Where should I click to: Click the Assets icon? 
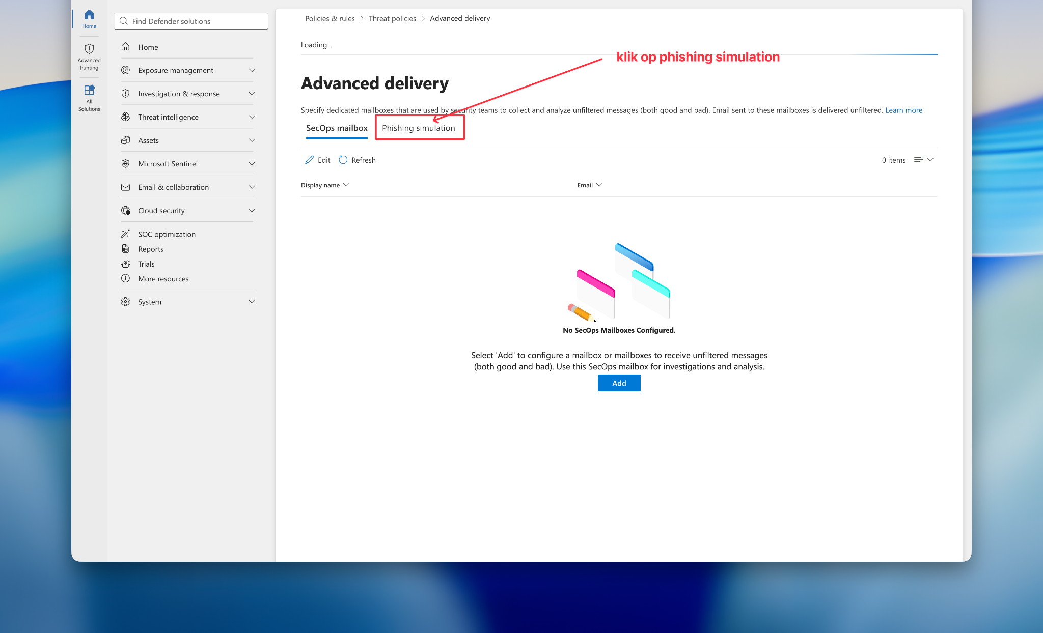tap(125, 140)
